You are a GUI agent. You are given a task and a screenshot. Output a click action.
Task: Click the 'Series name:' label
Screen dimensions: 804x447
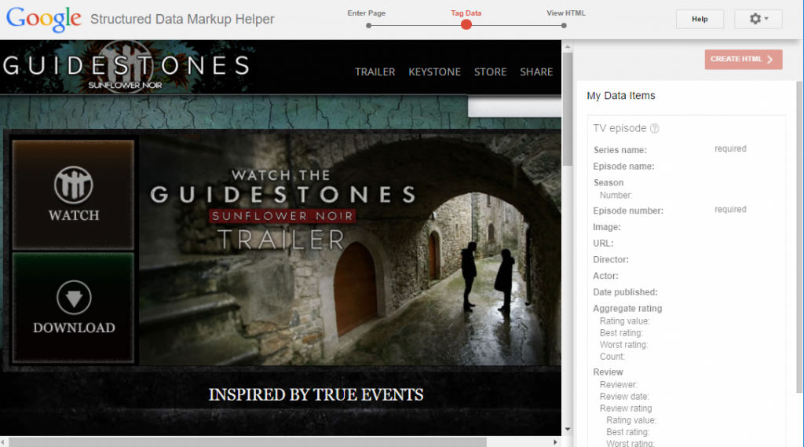(x=620, y=150)
